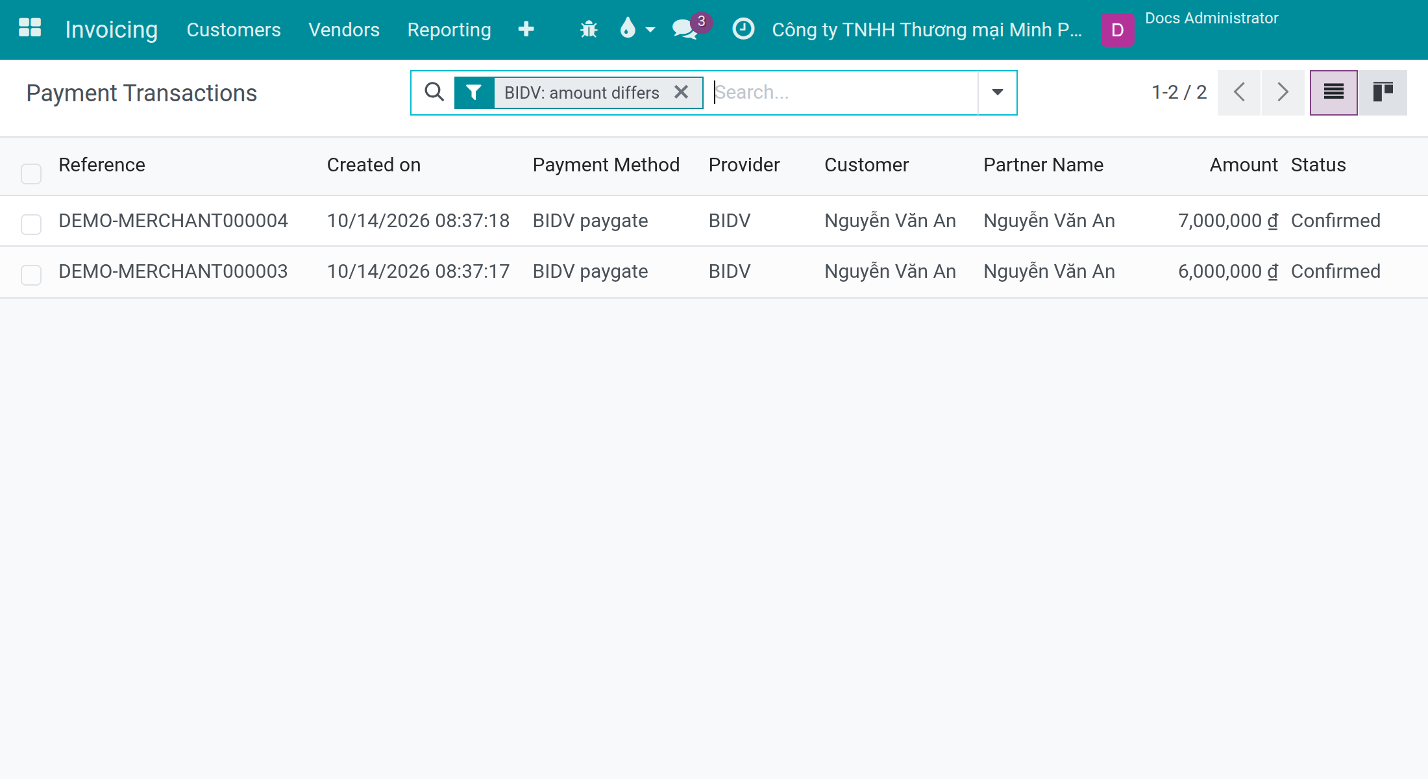
Task: Open transaction DEMO-MERCHANT000003
Action: [173, 271]
